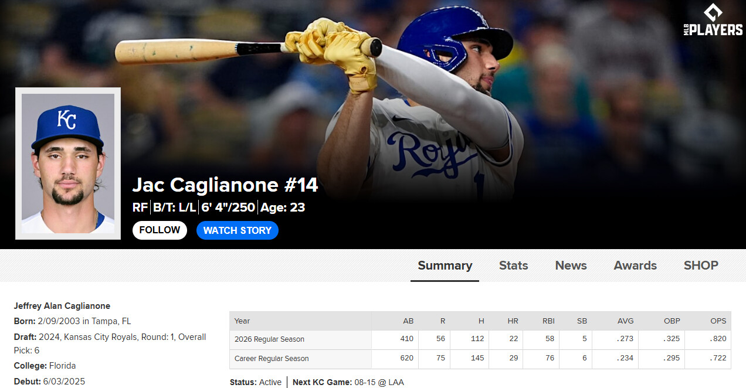Click the College: Florida line
This screenshot has height=388, width=746.
coord(45,366)
